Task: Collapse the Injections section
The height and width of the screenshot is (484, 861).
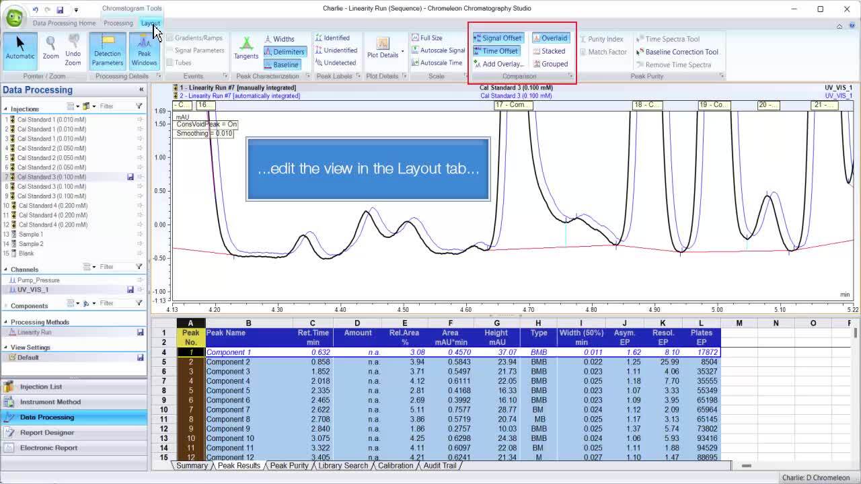Action: point(6,109)
